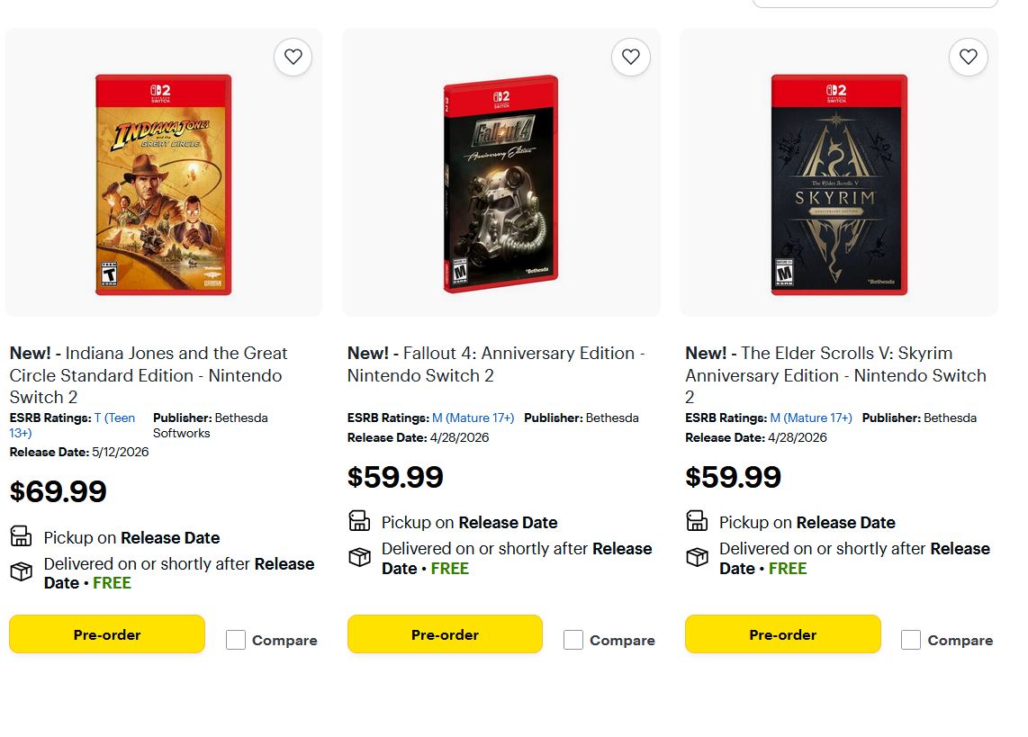The height and width of the screenshot is (737, 1028).
Task: Open Indiana Jones box art thumbnail
Action: pyautogui.click(x=164, y=184)
